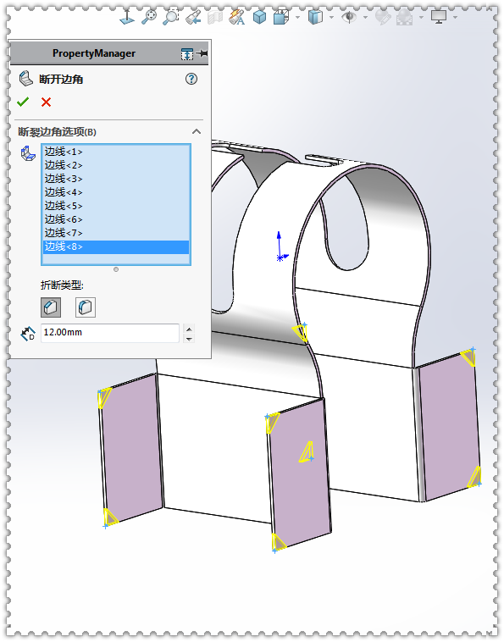Open the Apply Scene dropdown arrow
Viewport: 504px width, 642px height.
click(421, 17)
